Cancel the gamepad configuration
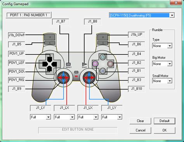 coord(141,130)
